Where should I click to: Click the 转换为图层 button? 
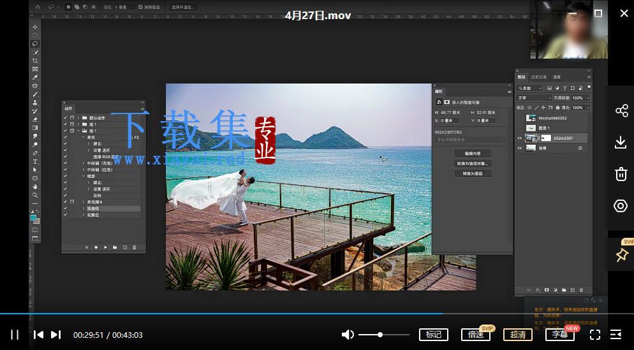472,173
